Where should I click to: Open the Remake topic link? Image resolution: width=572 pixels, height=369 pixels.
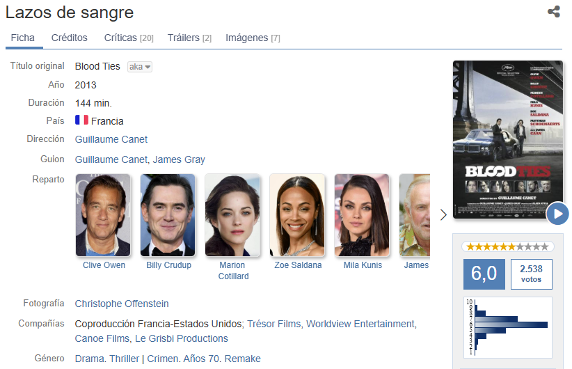tap(243, 359)
